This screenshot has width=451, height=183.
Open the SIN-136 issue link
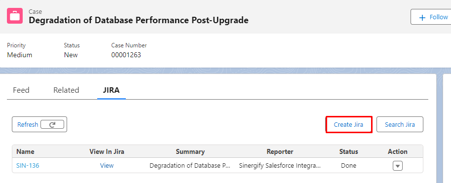28,165
